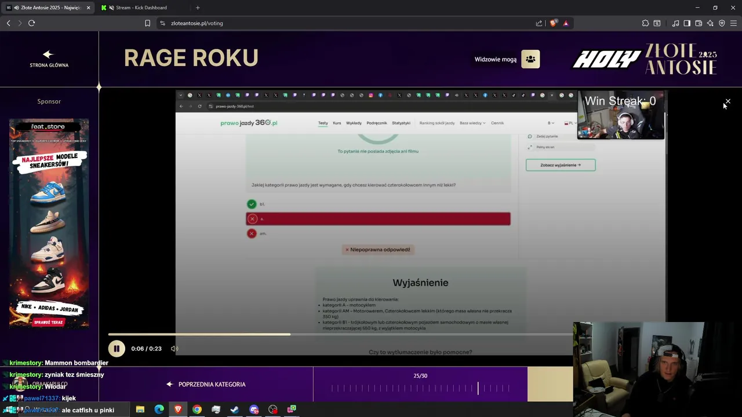Bookmark this page via the bookmark icon

147,23
